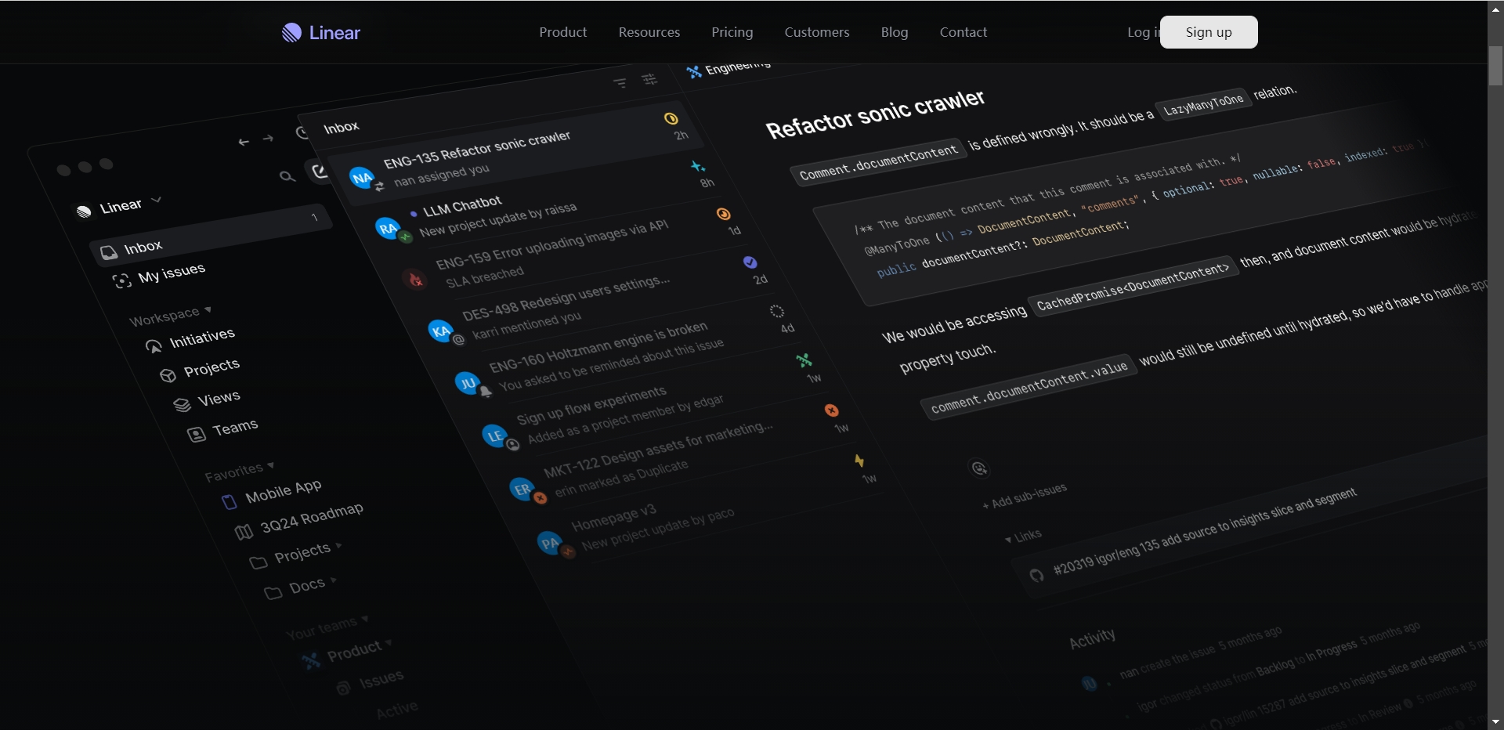Click the inbox filter icon
The width and height of the screenshot is (1504, 730).
[x=620, y=82]
